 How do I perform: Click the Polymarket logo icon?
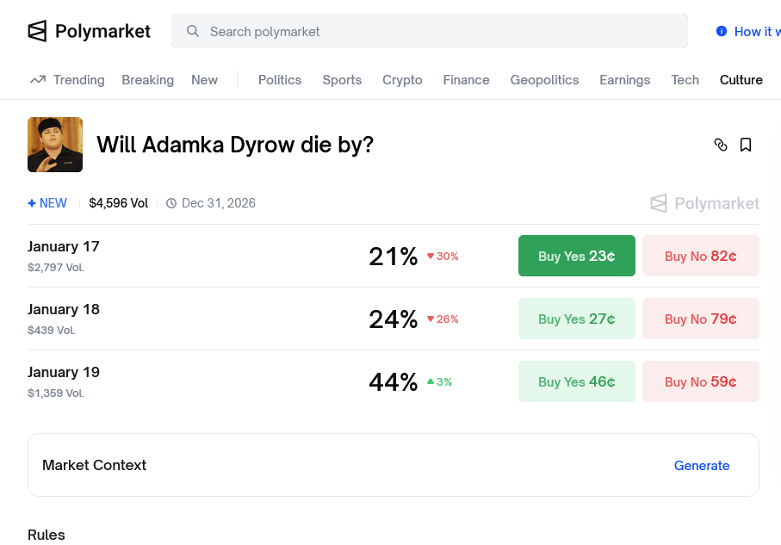click(37, 32)
